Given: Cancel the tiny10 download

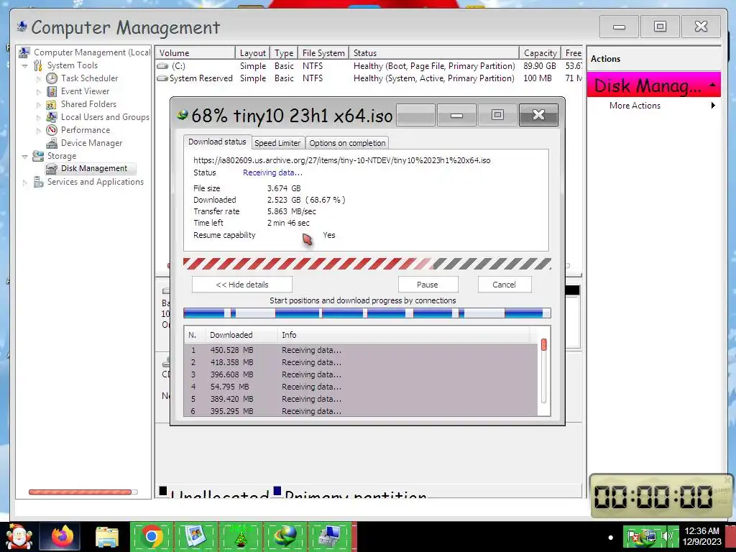Looking at the screenshot, I should click(x=504, y=285).
